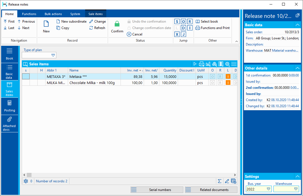This screenshot has width=303, height=196.
Task: Switch to the Home ribbon tab
Action: click(x=9, y=14)
